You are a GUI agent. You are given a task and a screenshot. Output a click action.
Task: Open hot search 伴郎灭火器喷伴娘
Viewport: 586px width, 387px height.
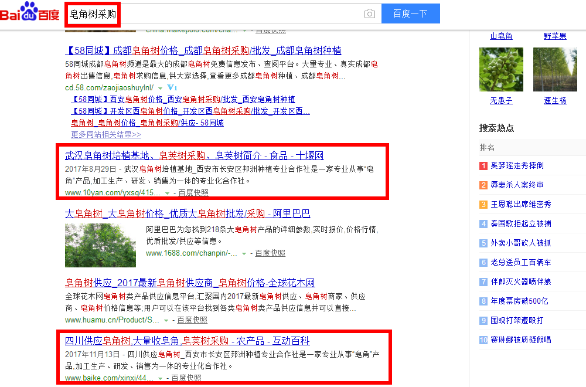pyautogui.click(x=521, y=282)
